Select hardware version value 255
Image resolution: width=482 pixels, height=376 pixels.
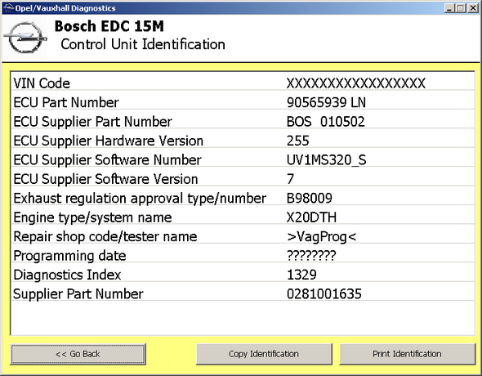tap(298, 141)
